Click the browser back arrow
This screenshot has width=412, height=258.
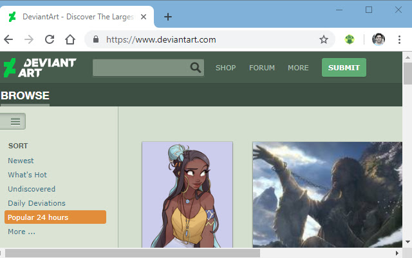click(x=8, y=39)
